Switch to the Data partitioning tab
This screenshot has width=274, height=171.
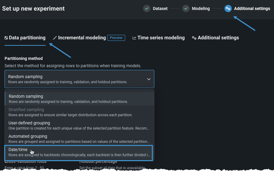(x=27, y=38)
